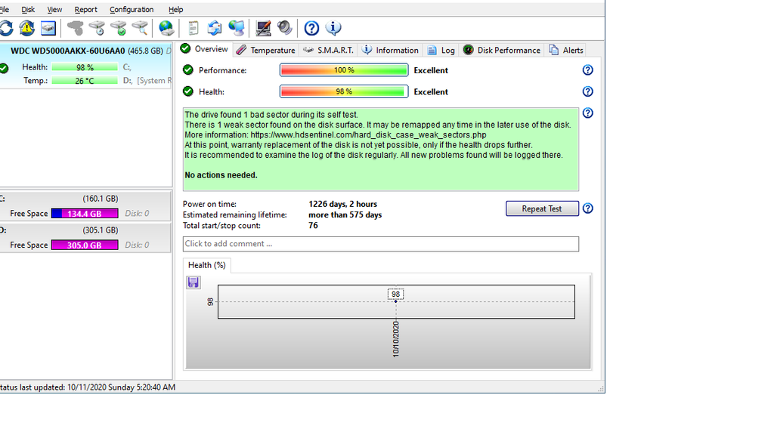The width and height of the screenshot is (774, 435).
Task: Click help icon beside Health rating
Action: click(x=587, y=91)
